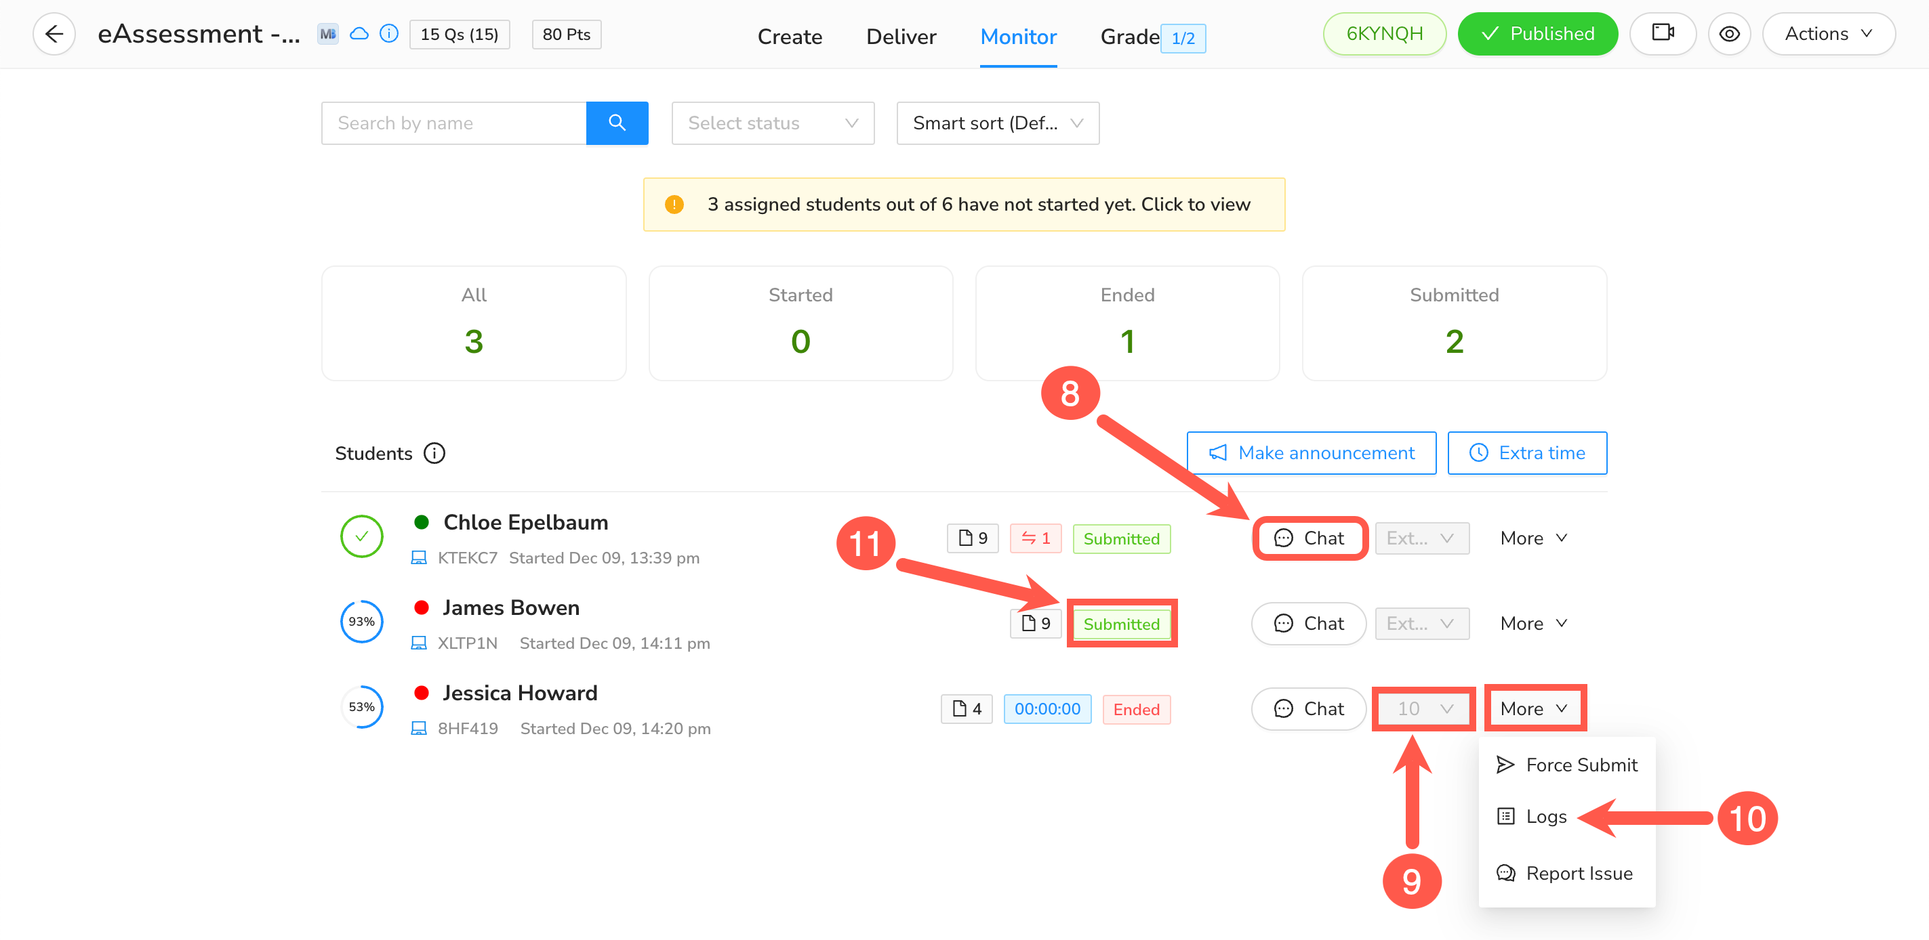Focus the Search by name field
The height and width of the screenshot is (940, 1929).
point(454,123)
